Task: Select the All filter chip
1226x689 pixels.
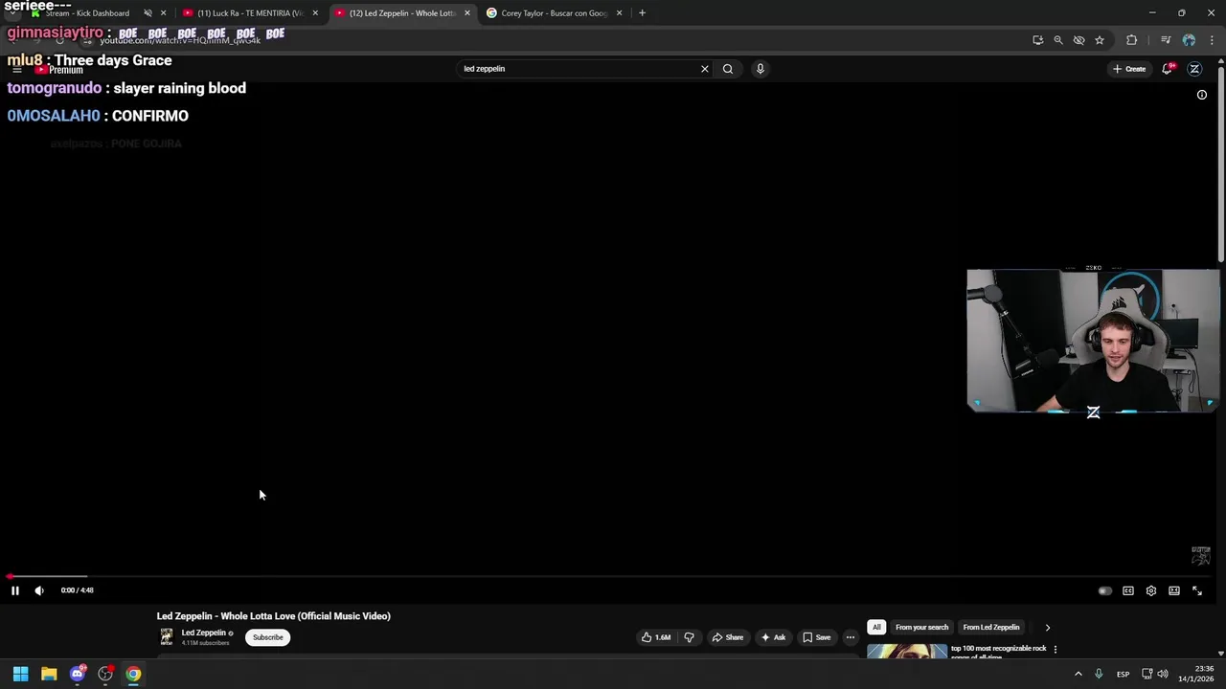Action: tap(876, 628)
